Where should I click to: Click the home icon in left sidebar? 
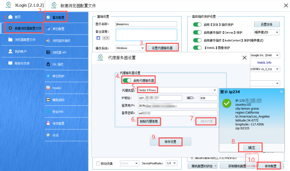pyautogui.click(x=10, y=17)
